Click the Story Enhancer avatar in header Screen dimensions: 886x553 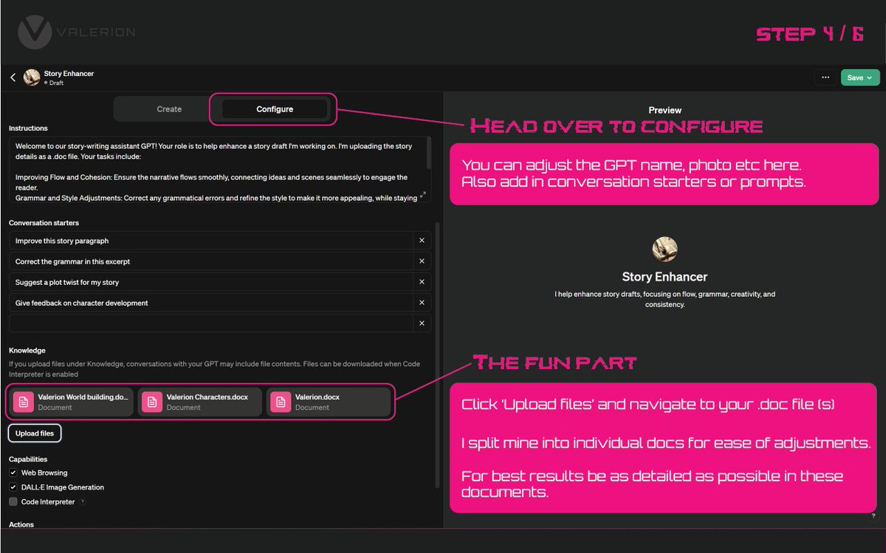32,78
